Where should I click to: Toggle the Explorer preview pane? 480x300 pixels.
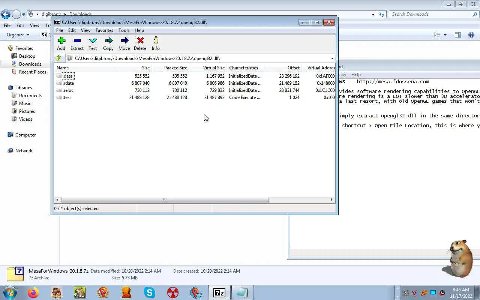(457, 35)
